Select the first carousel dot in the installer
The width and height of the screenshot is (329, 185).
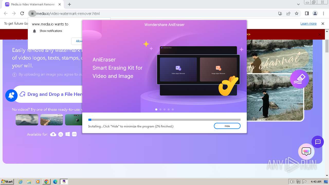pyautogui.click(x=156, y=109)
